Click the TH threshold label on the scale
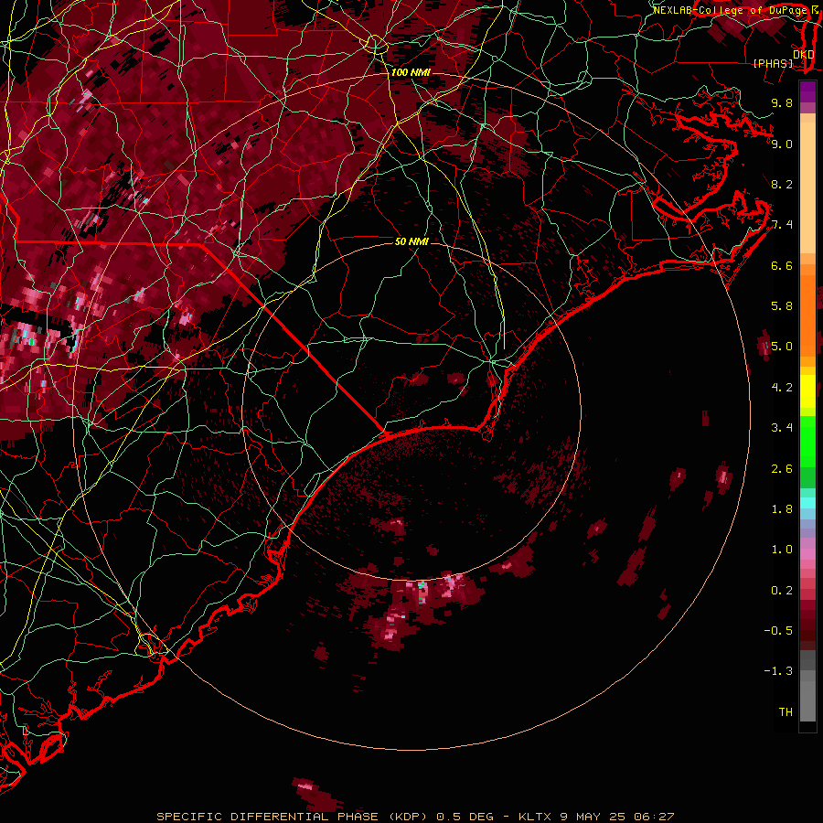This screenshot has height=823, width=823. [786, 712]
